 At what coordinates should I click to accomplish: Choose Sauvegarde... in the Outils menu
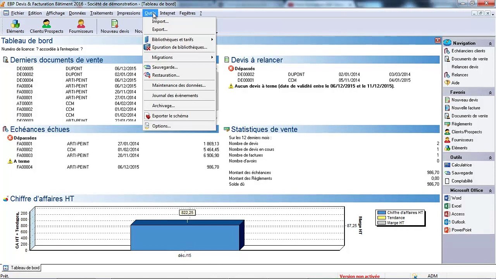(179, 67)
